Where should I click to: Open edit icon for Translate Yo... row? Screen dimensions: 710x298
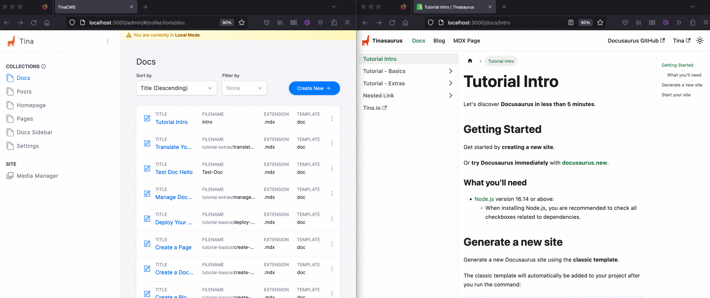147,143
